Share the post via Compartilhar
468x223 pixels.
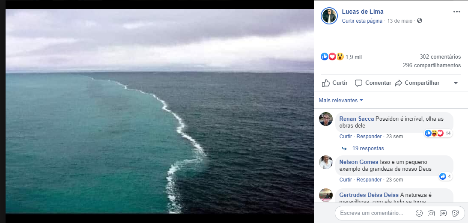(x=417, y=83)
